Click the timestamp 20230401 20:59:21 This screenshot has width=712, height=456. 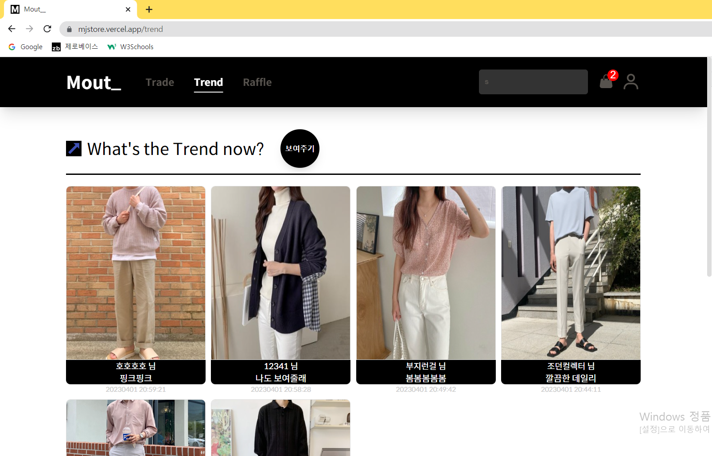(136, 390)
